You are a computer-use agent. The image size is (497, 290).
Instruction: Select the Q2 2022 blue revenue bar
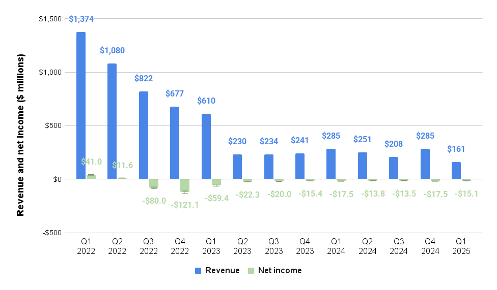(x=112, y=121)
